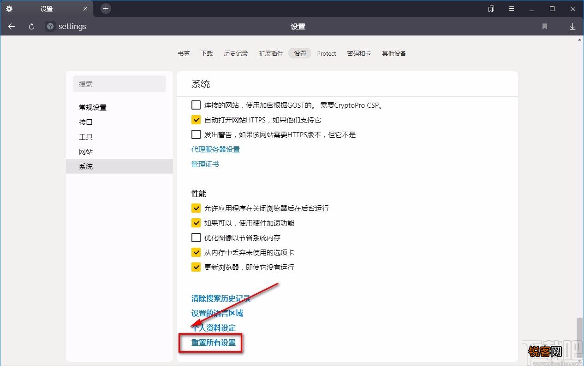Uncheck 使用硬件加速功能 option
The width and height of the screenshot is (584, 366).
tap(196, 223)
